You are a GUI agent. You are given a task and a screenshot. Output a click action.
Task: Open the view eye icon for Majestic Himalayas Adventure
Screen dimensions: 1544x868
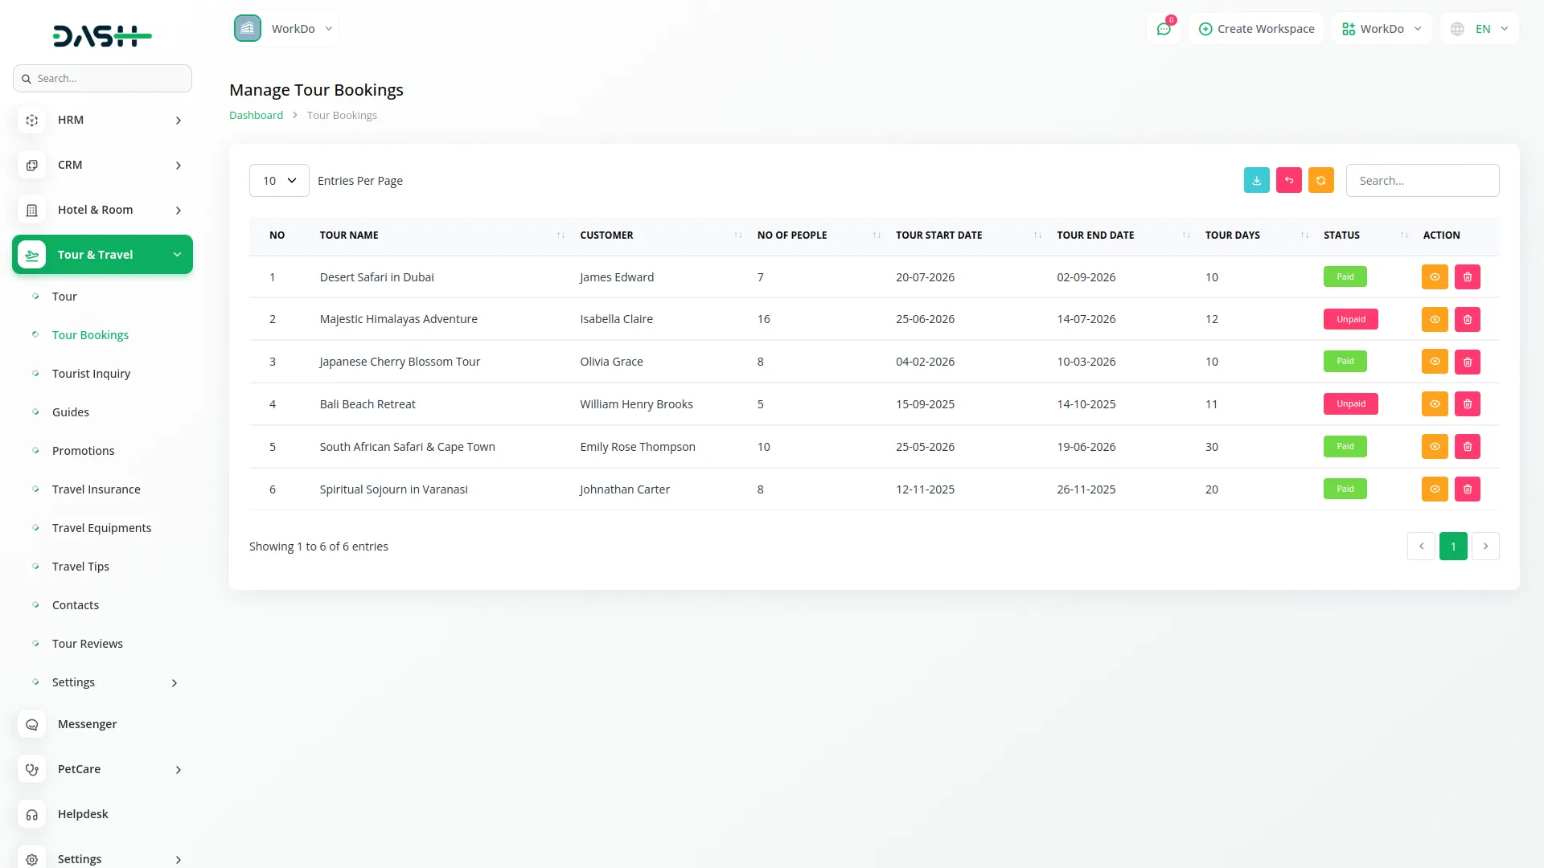(x=1435, y=319)
